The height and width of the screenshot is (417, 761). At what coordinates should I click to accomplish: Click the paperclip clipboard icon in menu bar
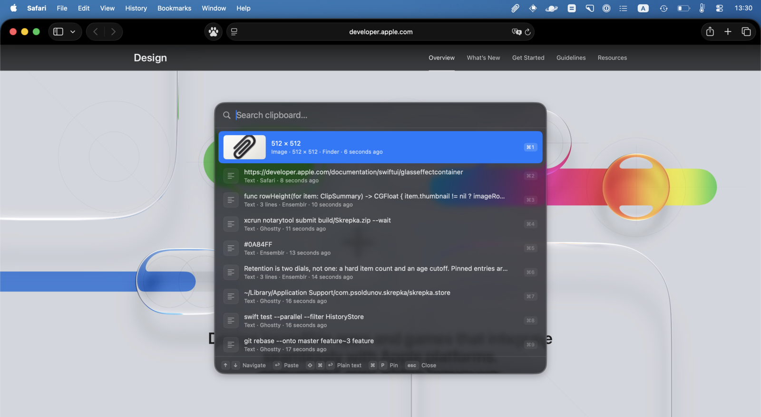tap(515, 8)
